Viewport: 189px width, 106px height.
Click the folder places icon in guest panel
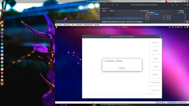176,27
